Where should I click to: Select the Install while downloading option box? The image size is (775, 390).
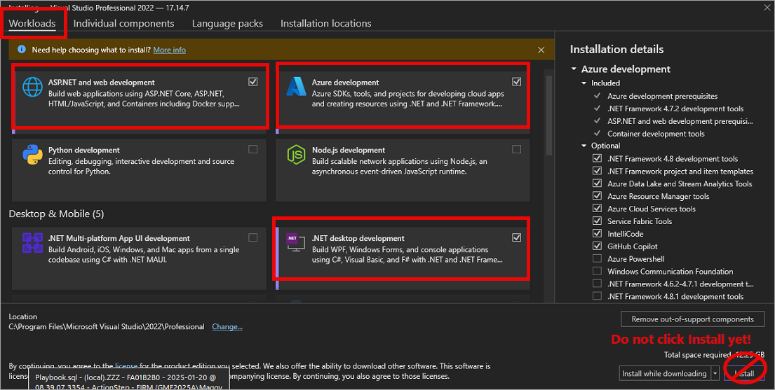click(664, 374)
